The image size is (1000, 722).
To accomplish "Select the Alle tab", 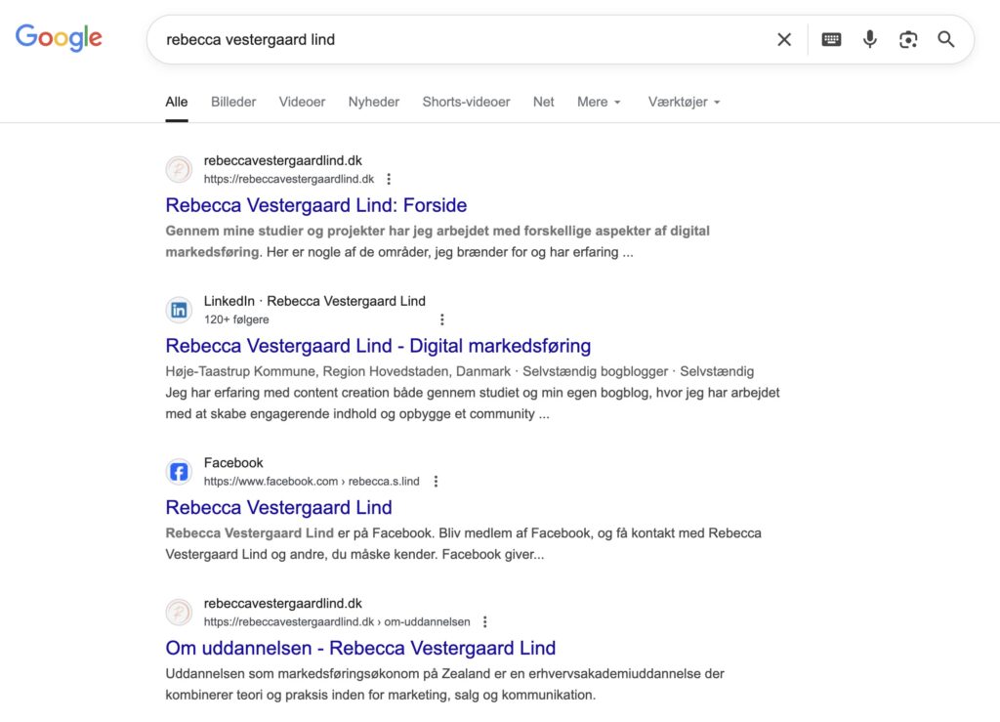I will 177,102.
